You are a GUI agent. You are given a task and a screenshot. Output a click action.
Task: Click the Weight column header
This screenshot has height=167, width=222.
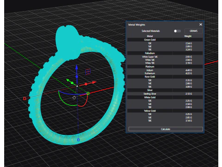[x=188, y=36]
